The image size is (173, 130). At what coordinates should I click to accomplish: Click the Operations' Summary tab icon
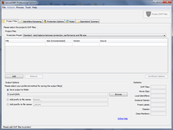[78, 22]
